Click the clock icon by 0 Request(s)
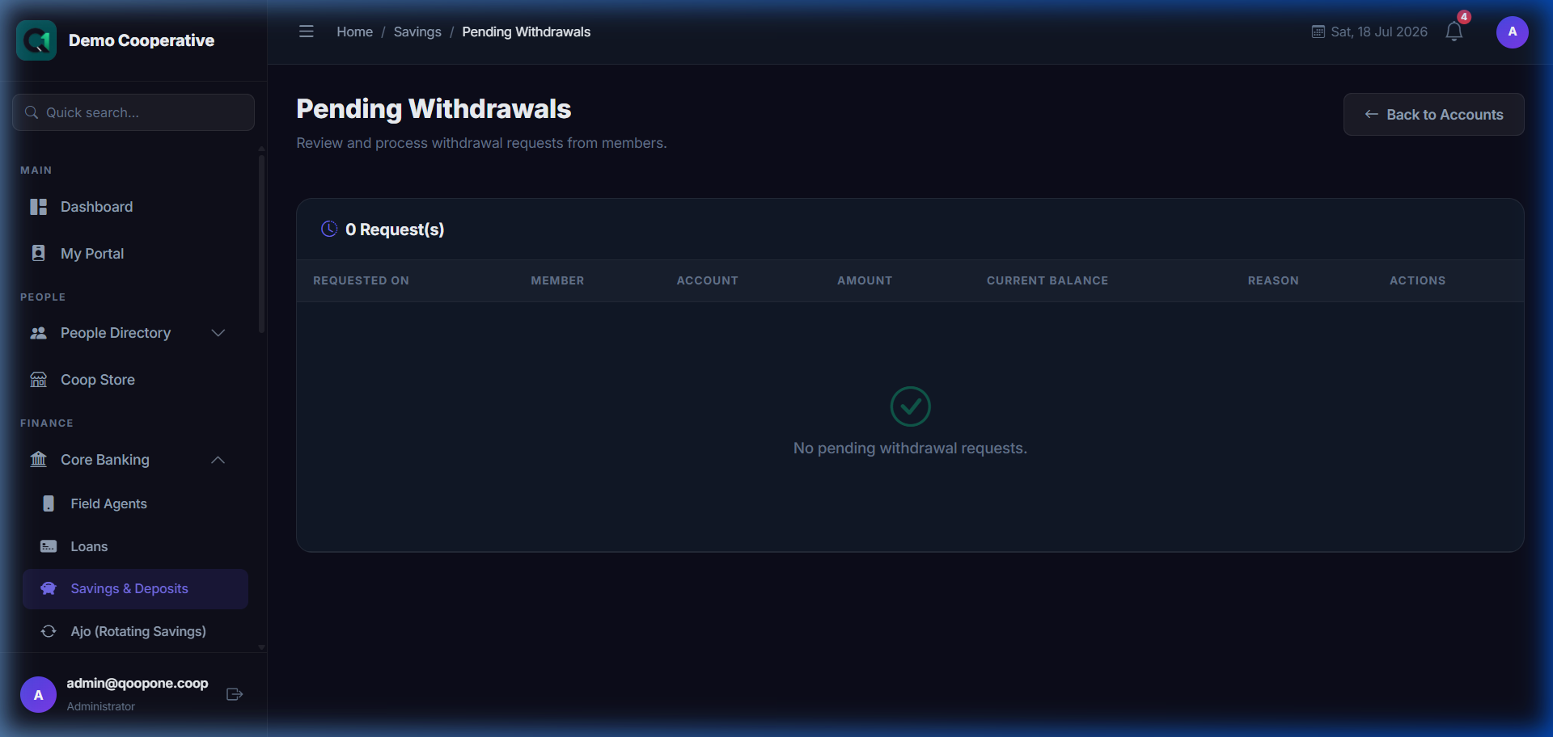 (x=329, y=229)
